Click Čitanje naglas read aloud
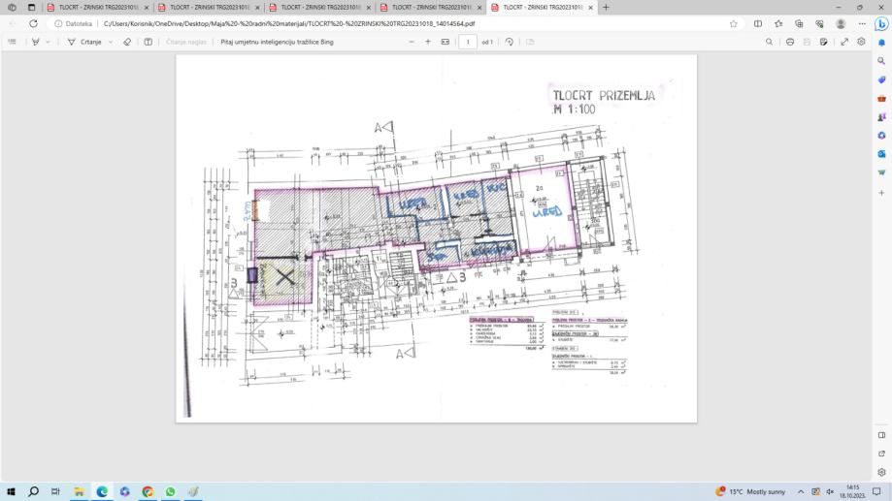Viewport: 892px width, 501px height. (x=186, y=42)
